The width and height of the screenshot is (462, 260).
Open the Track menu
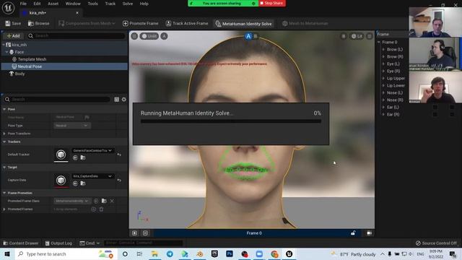point(110,4)
